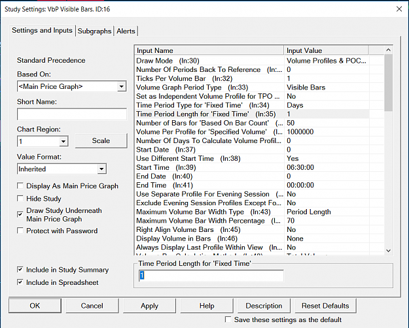Screen dimensions: 409x328
Task: Open the Based On dropdown
Action: (121, 86)
